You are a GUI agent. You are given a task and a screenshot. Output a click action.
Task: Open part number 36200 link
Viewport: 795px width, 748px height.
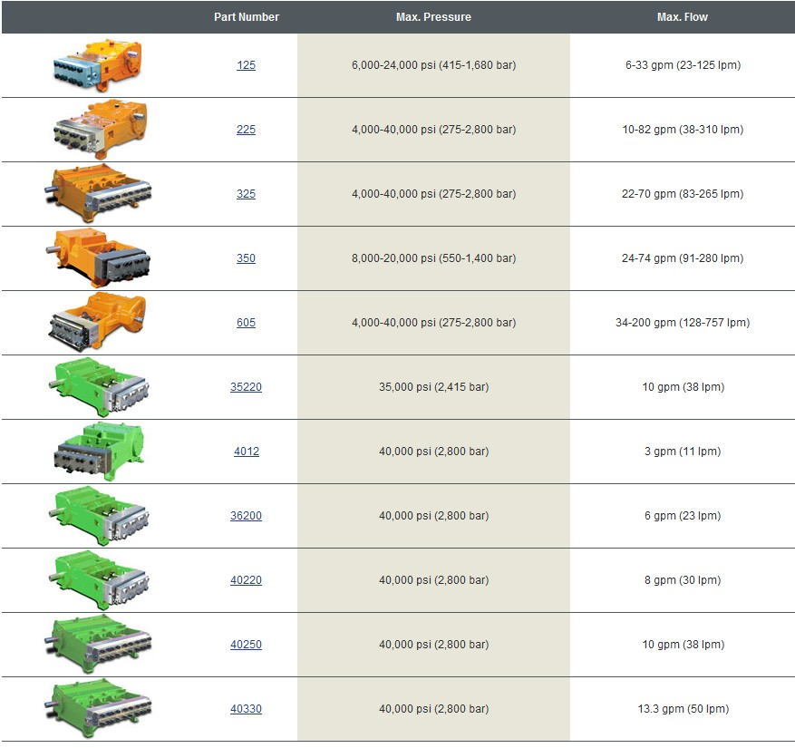(246, 516)
